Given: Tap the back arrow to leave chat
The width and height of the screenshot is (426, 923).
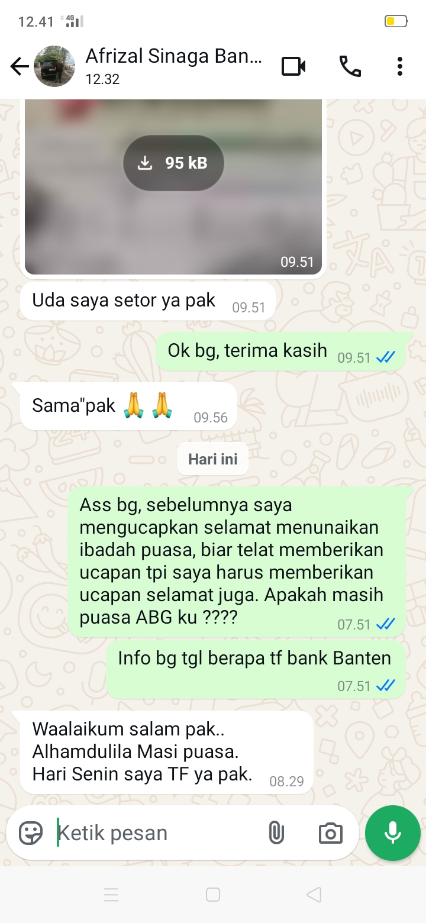Looking at the screenshot, I should pos(20,66).
